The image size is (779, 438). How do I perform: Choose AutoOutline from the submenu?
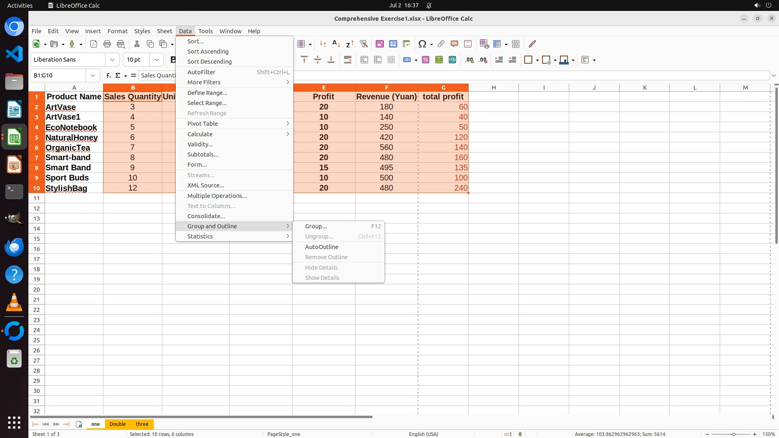click(x=321, y=247)
